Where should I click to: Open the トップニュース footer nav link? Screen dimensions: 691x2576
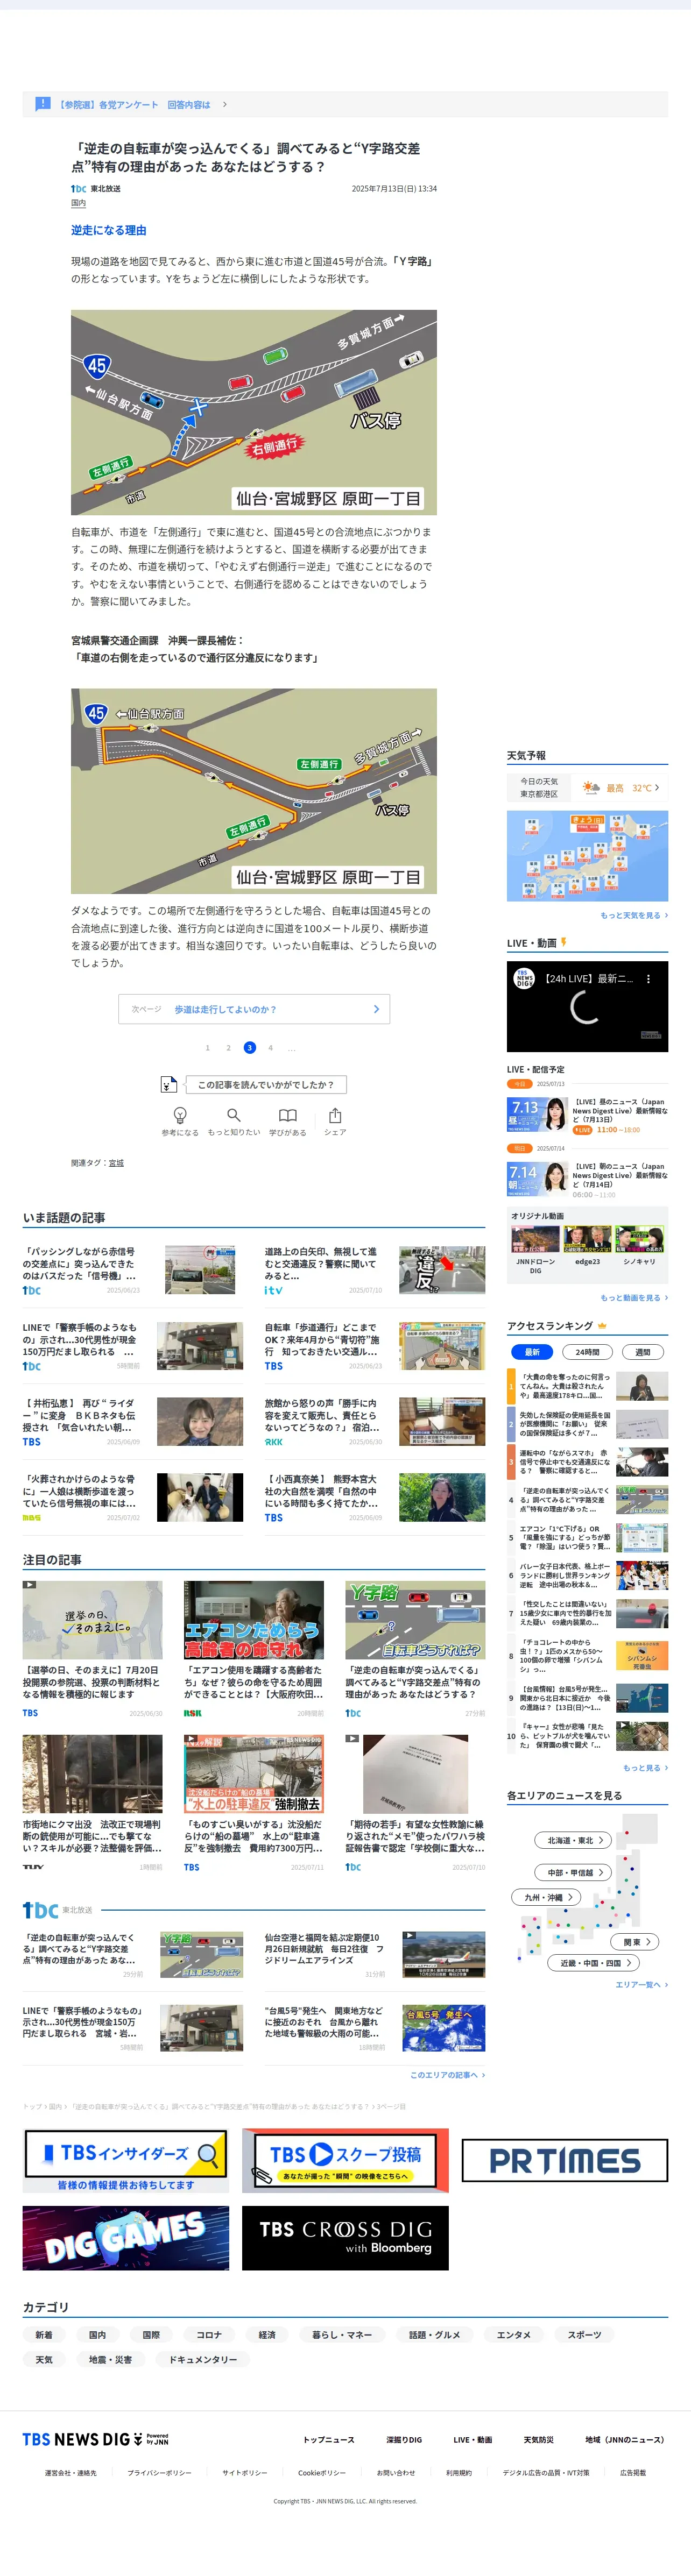(x=329, y=2440)
